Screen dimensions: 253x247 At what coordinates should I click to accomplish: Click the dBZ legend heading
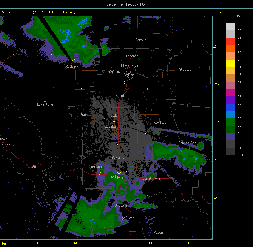pos(238,16)
